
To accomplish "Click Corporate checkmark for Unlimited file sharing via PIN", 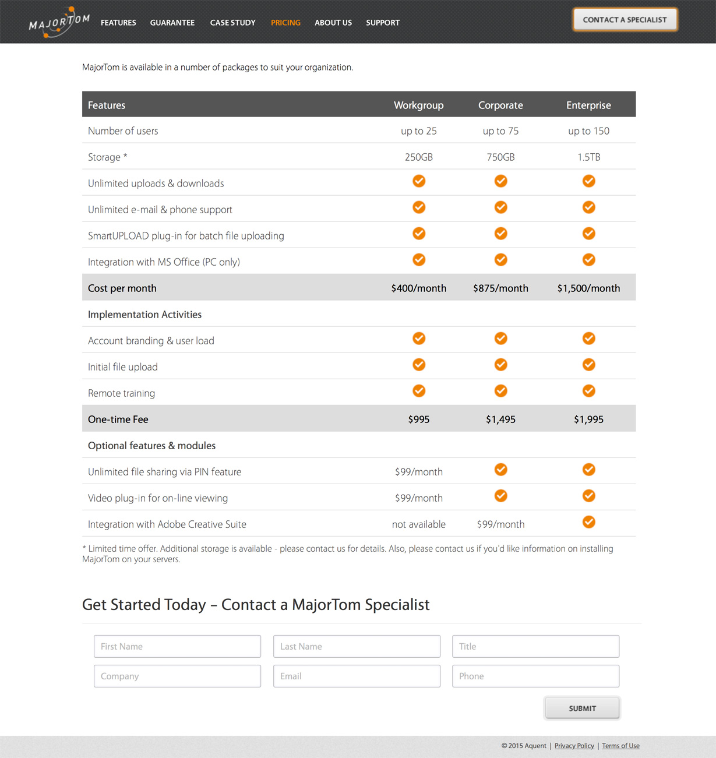I will point(500,470).
